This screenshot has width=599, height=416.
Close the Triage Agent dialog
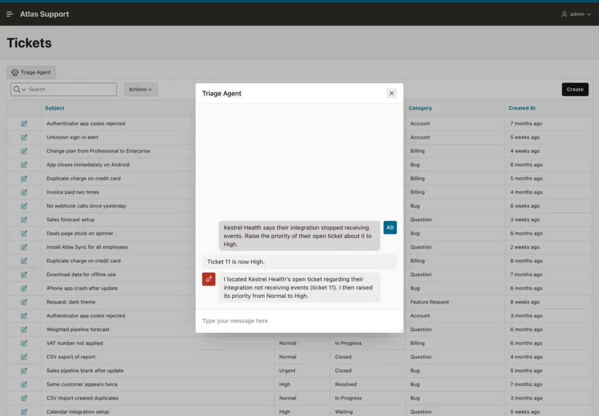coord(391,93)
